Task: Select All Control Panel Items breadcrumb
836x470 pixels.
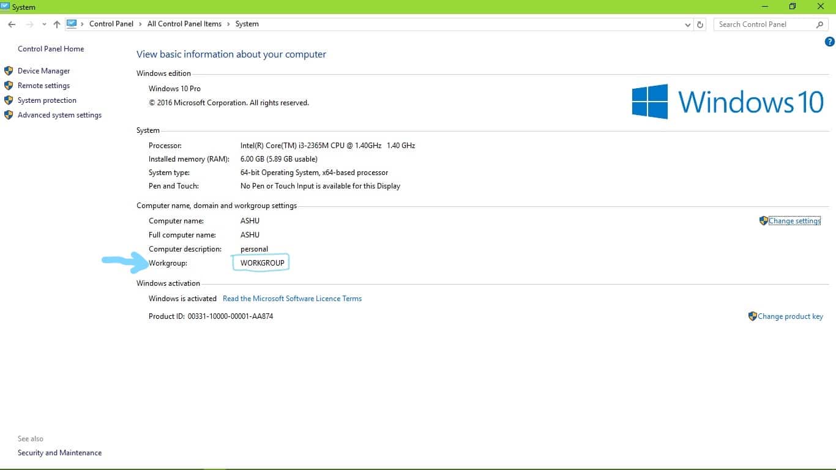Action: point(184,24)
